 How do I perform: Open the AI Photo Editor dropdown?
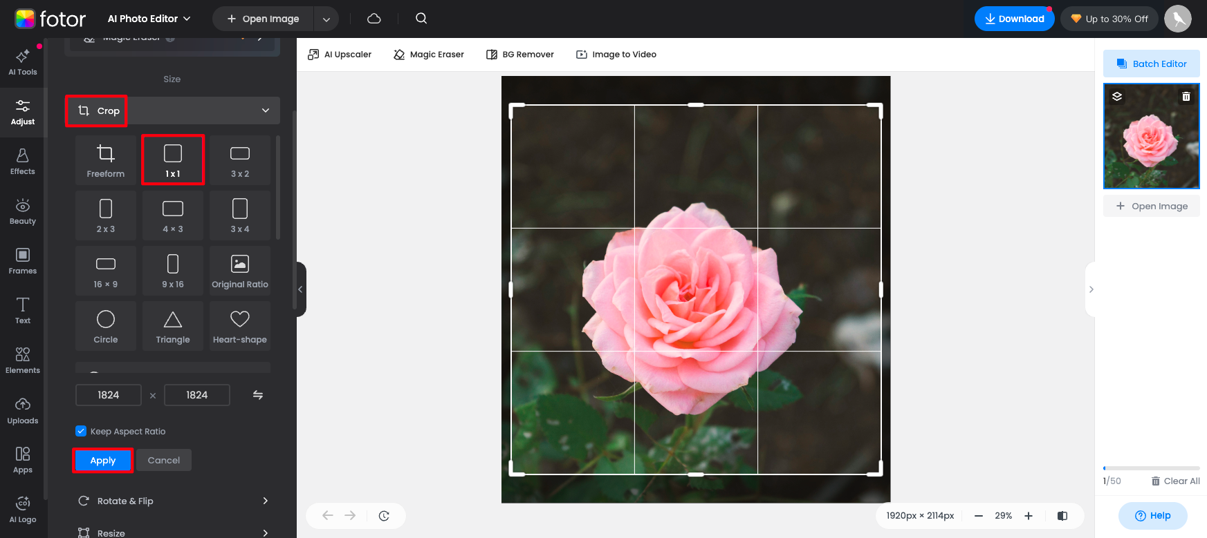click(x=149, y=19)
